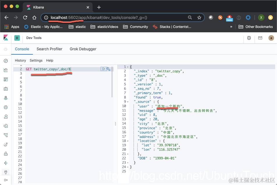
Task: Open the Other Bookmarks folder
Action: [x=255, y=27]
